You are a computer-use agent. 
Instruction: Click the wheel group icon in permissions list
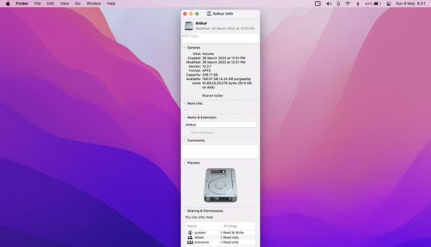(190, 237)
